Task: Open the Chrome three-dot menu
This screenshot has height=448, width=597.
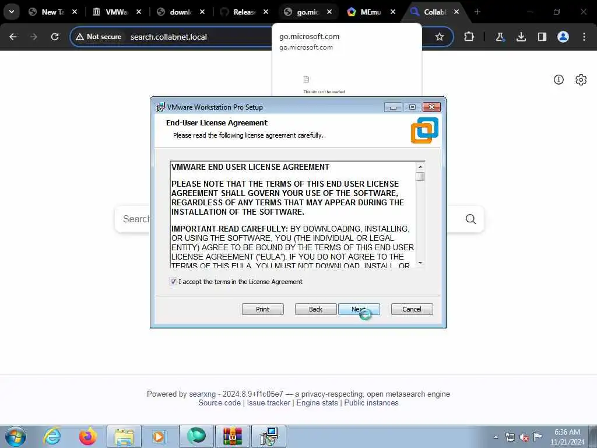Action: [584, 37]
